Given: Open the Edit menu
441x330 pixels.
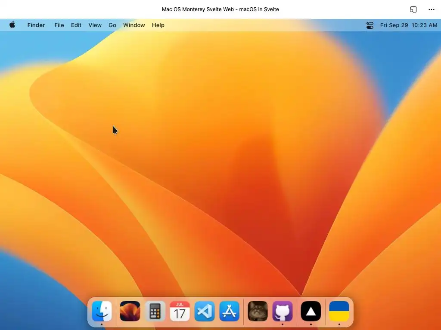Looking at the screenshot, I should 76,25.
